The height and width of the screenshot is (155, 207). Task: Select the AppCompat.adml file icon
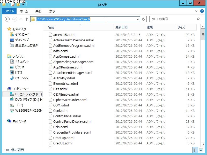(x=50, y=56)
